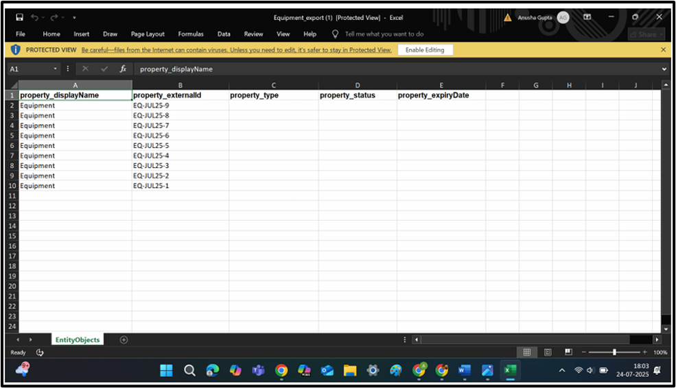Click Enable Editing button

tap(425, 50)
